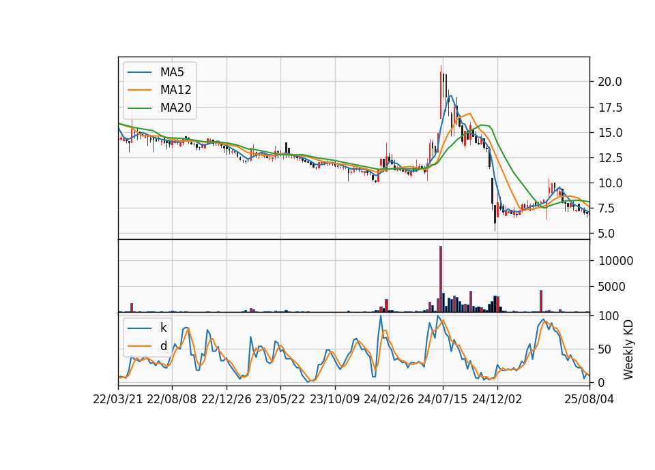Click the tallest volume bar near 24/07/15
655x470 pixels.
[441, 279]
